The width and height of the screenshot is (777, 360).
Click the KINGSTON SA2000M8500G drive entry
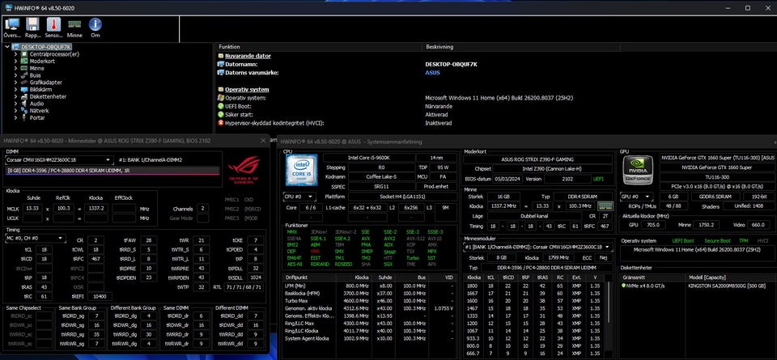click(728, 286)
